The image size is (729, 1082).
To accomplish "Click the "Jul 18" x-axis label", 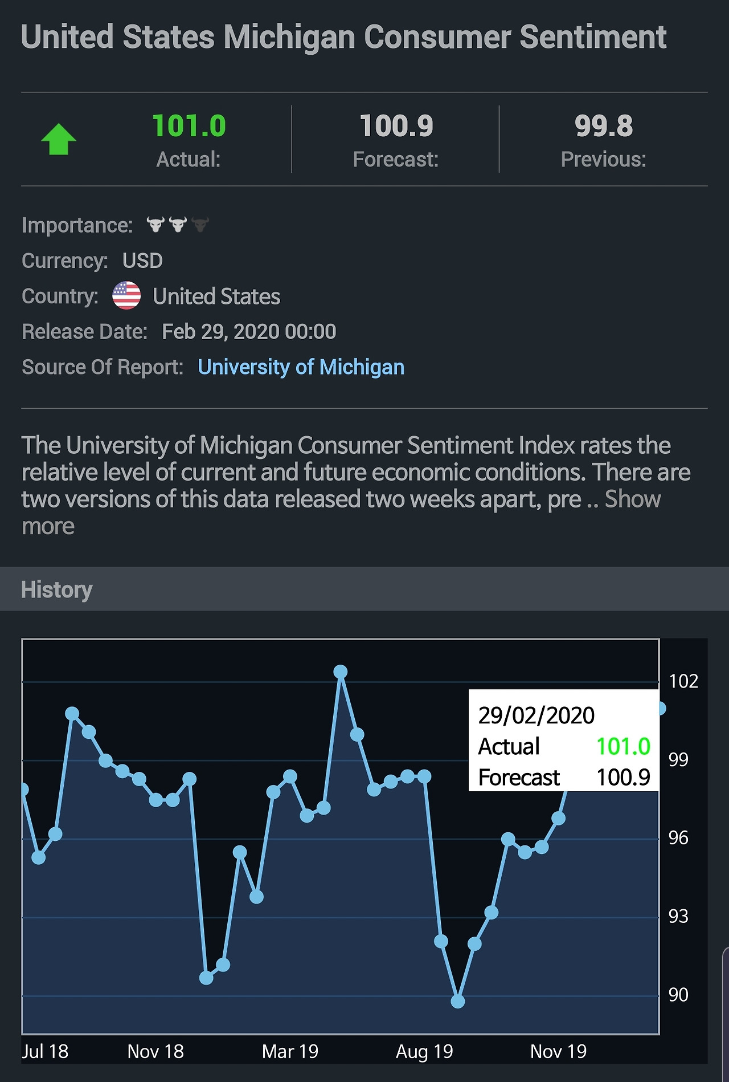I will pos(45,1052).
